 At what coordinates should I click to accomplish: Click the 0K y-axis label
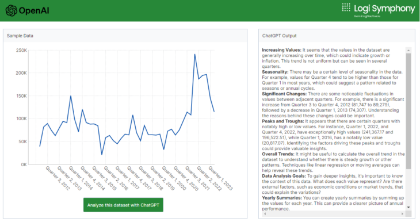[x=24, y=164]
